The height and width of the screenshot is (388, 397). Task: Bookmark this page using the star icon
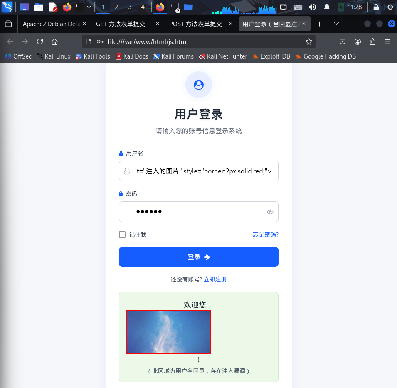click(309, 41)
